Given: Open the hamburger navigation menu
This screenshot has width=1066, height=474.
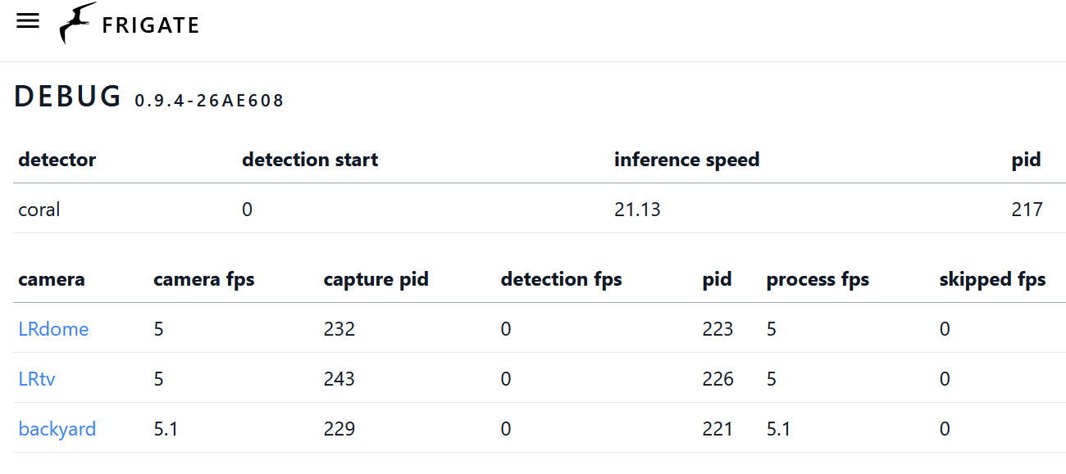Looking at the screenshot, I should (x=28, y=22).
